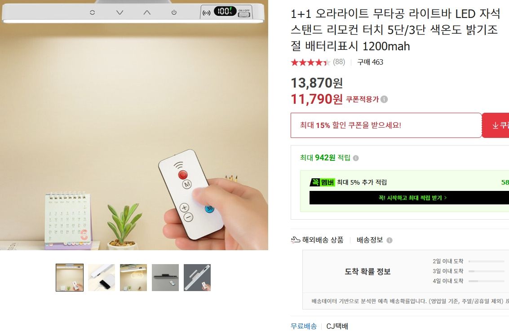The image size is (509, 336).
Task: Click the red coupon download arrow button
Action: 496,125
